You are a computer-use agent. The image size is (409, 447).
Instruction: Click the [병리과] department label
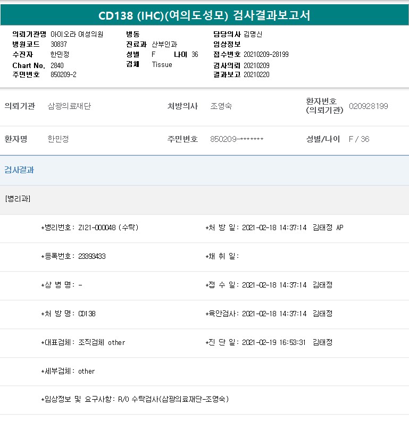coord(18,199)
